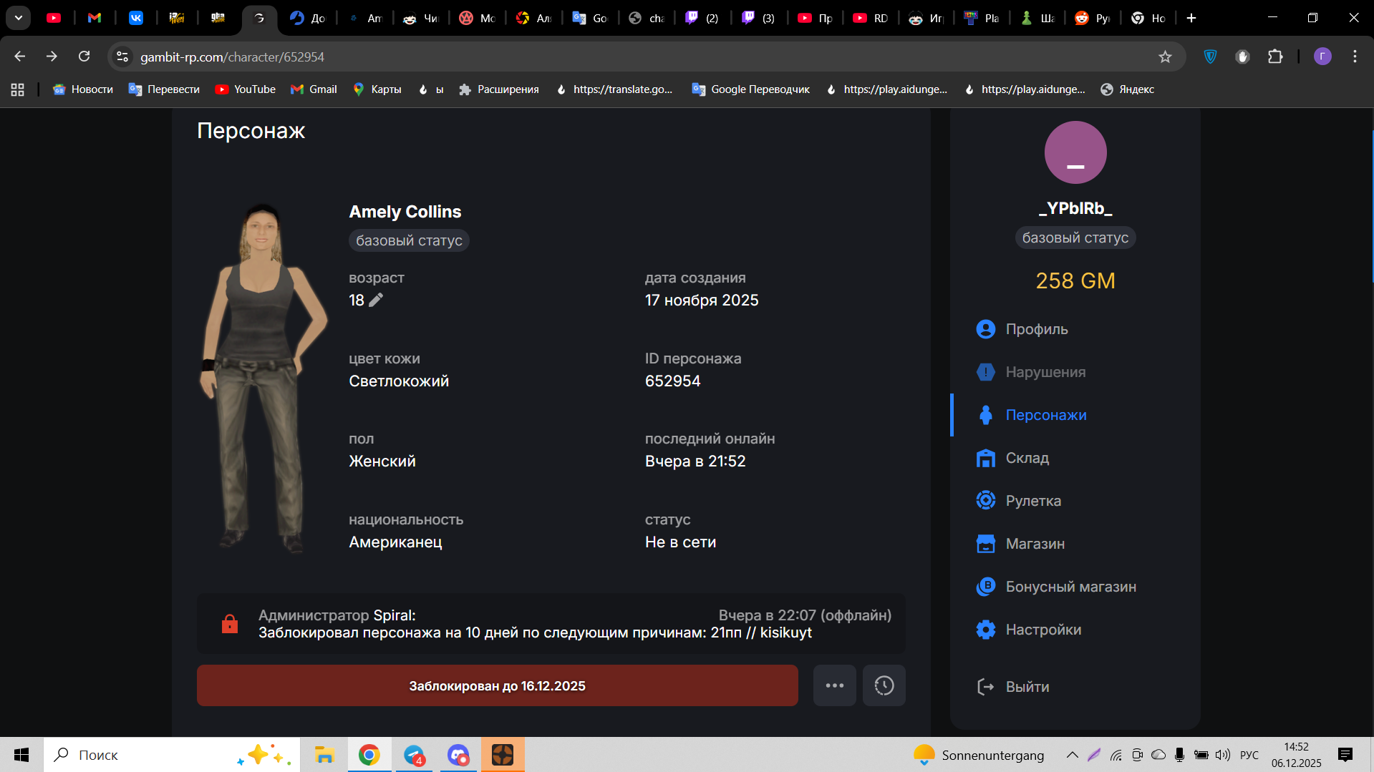Show hidden system tray icons
1374x772 pixels.
point(1072,755)
